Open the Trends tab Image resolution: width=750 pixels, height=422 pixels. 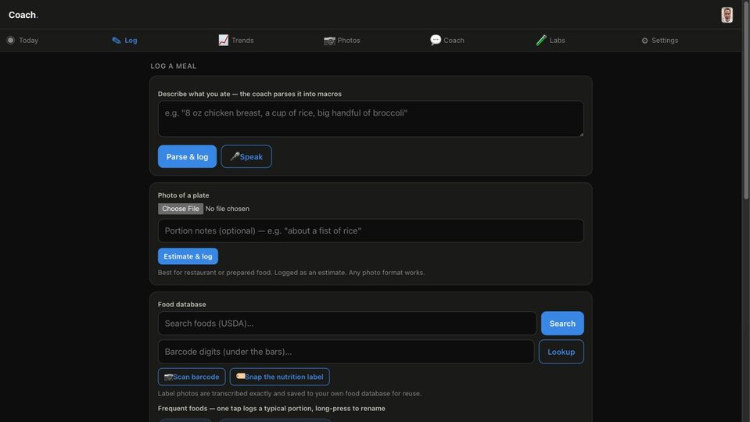click(x=236, y=40)
